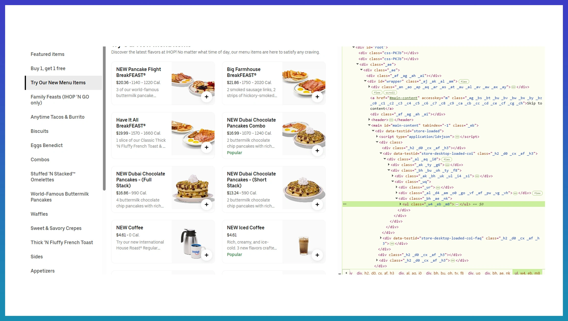568x321 pixels.
Task: Expand the script application/ld+json node
Action: point(377,136)
